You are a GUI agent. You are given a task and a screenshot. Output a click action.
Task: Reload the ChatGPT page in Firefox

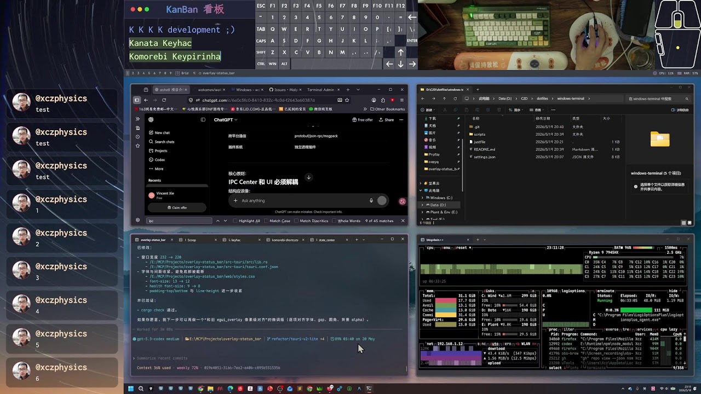tap(164, 100)
